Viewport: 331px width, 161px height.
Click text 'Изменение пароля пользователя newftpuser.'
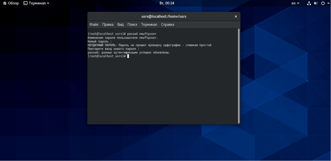123,38
